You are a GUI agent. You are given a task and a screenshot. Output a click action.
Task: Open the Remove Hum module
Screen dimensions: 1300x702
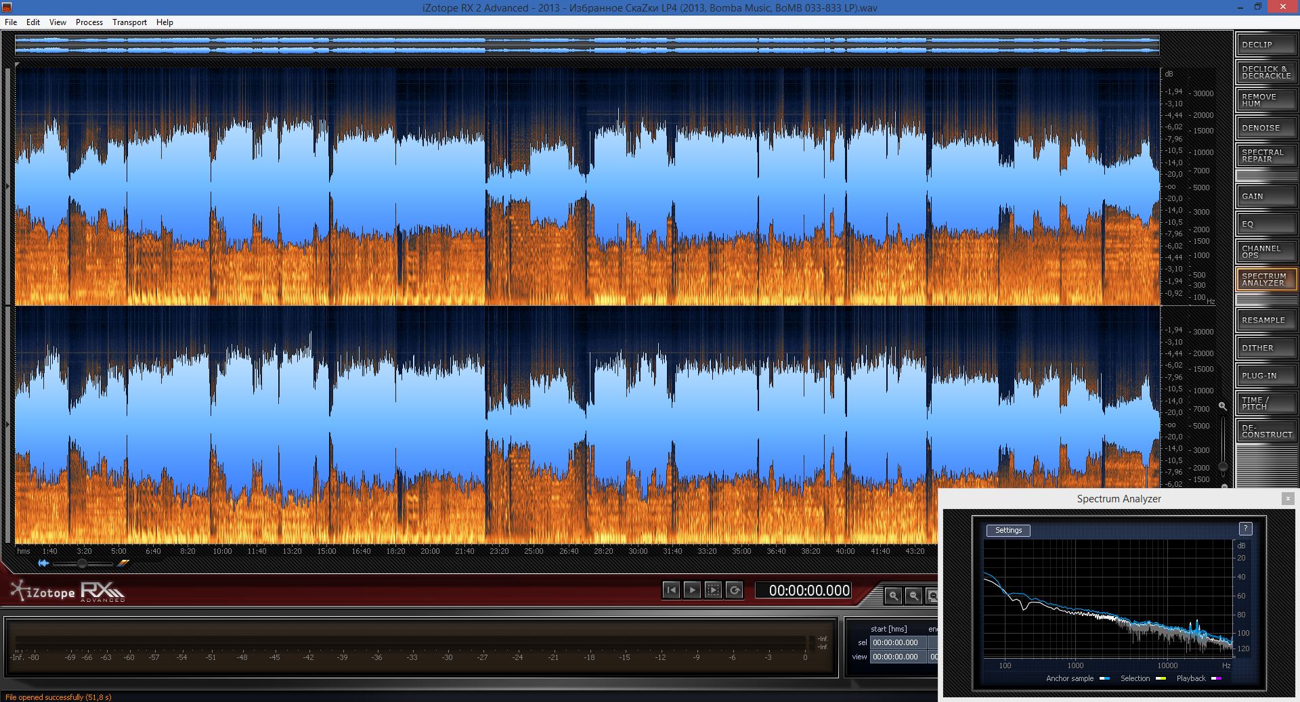pyautogui.click(x=1265, y=100)
